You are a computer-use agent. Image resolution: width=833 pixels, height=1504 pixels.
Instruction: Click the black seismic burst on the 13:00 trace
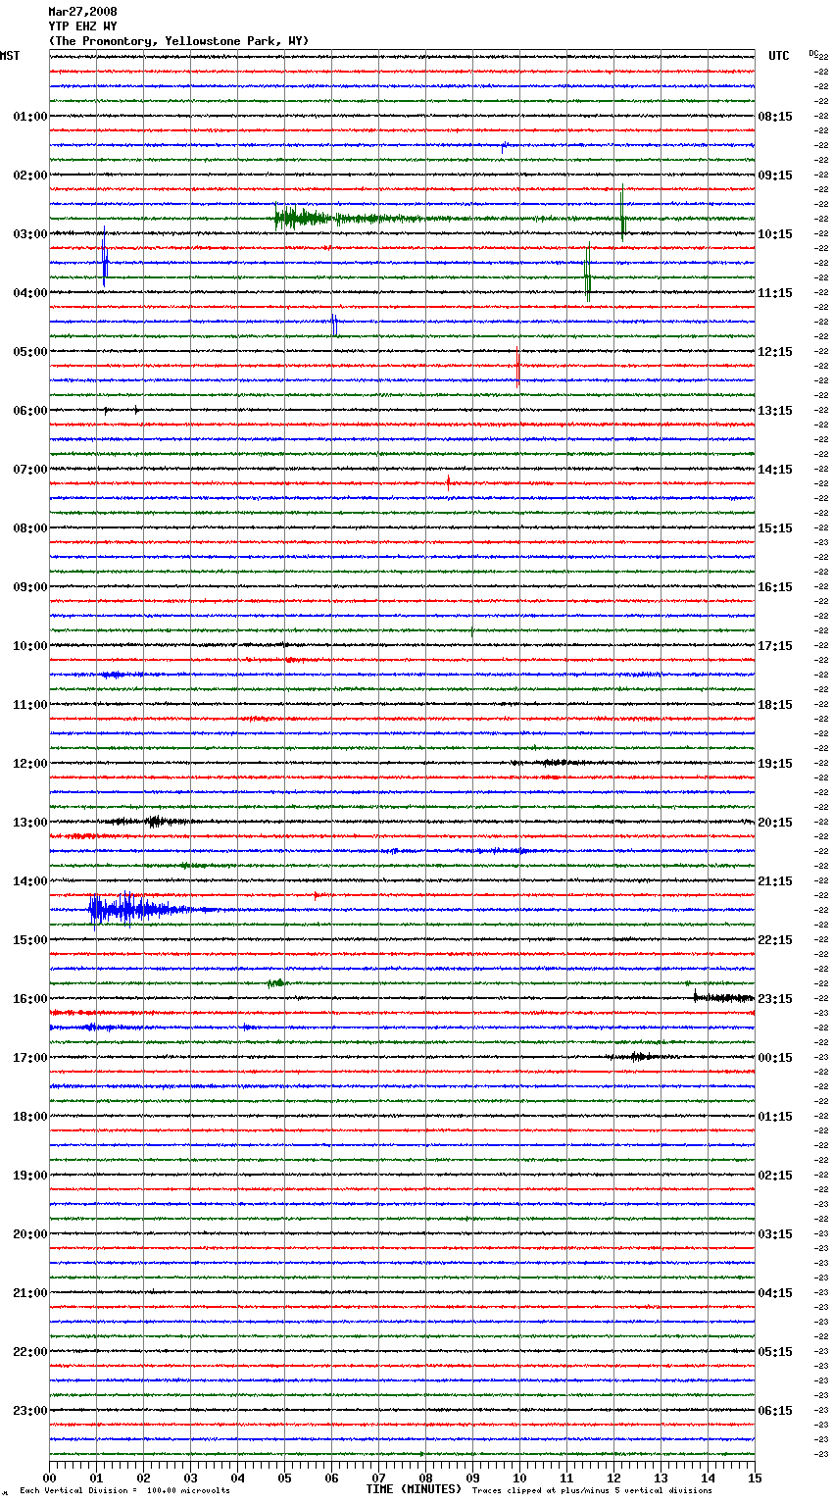[x=152, y=822]
